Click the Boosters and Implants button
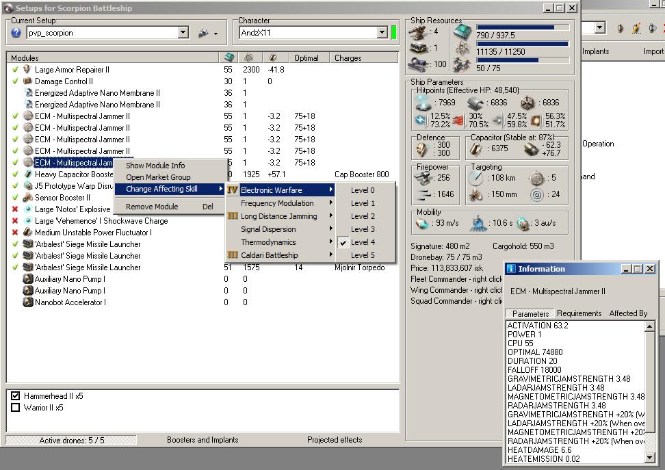This screenshot has height=470, width=665. [x=203, y=440]
